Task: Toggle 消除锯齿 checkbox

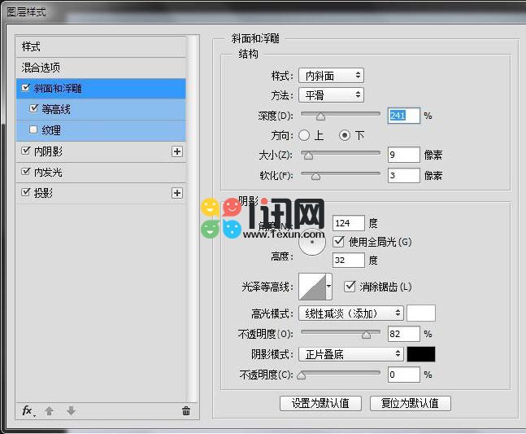Action: point(350,287)
